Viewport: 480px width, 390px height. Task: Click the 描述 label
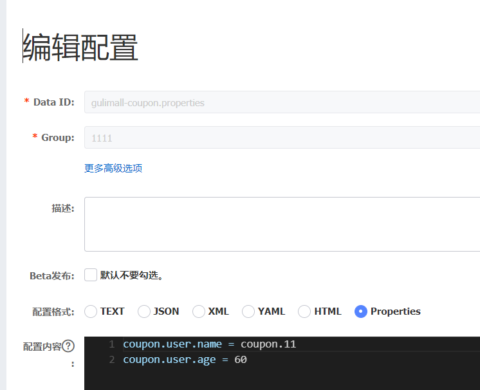pyautogui.click(x=63, y=209)
